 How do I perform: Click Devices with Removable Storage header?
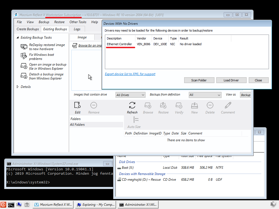coord(142,174)
